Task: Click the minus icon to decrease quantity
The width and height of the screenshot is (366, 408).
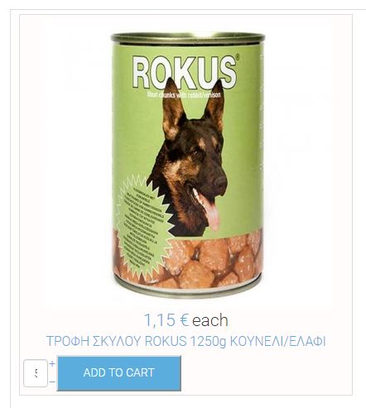Action: pos(52,382)
